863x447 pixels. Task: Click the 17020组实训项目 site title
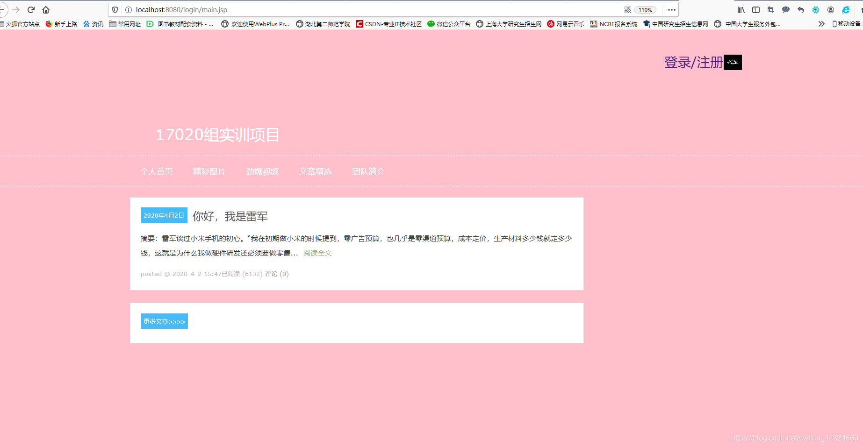217,135
